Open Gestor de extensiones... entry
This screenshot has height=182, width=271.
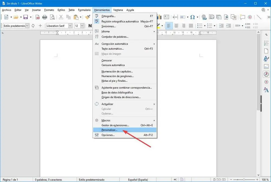click(x=125, y=125)
